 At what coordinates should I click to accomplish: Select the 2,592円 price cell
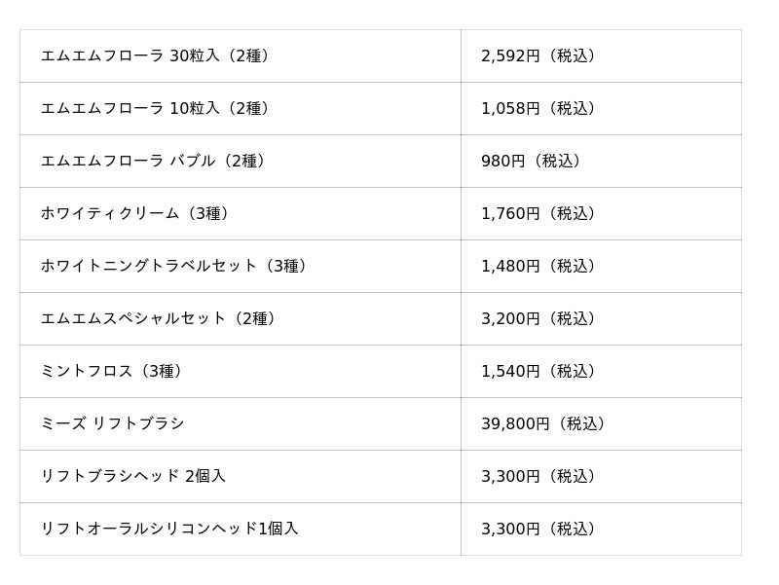(601, 56)
